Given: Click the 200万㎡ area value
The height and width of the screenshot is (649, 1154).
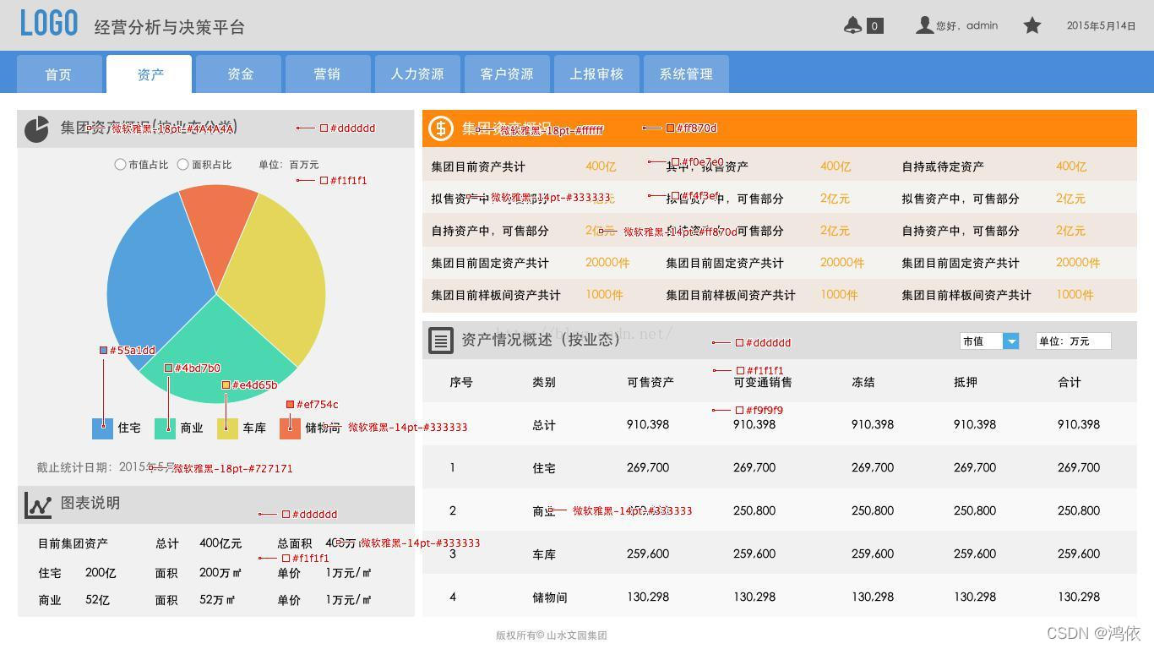Looking at the screenshot, I should click(221, 573).
